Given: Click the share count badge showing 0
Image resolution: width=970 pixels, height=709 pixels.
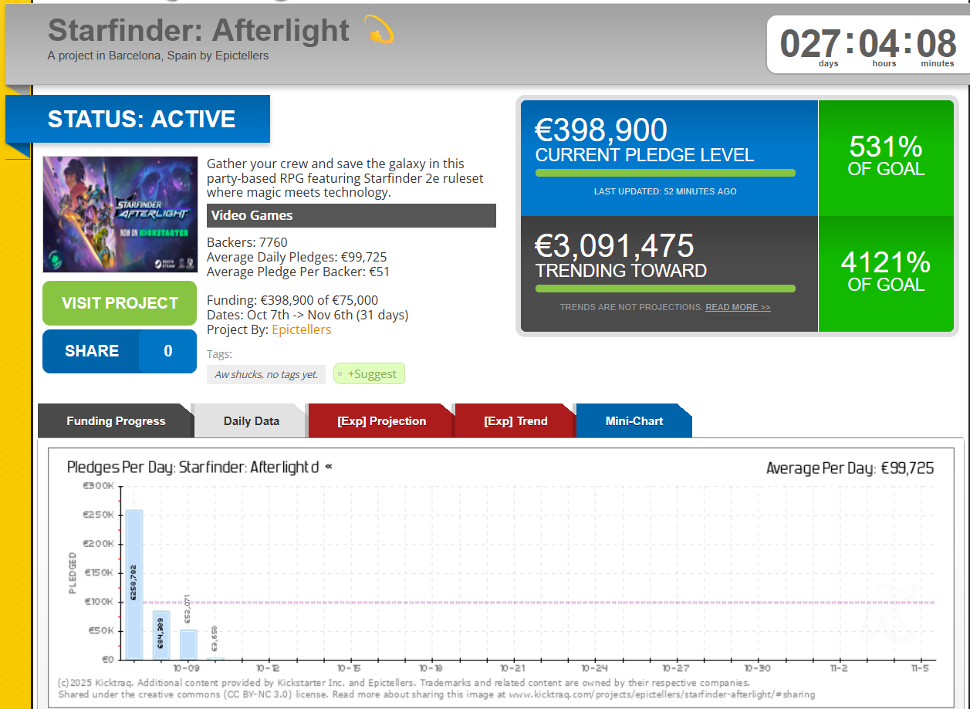Looking at the screenshot, I should [x=167, y=351].
